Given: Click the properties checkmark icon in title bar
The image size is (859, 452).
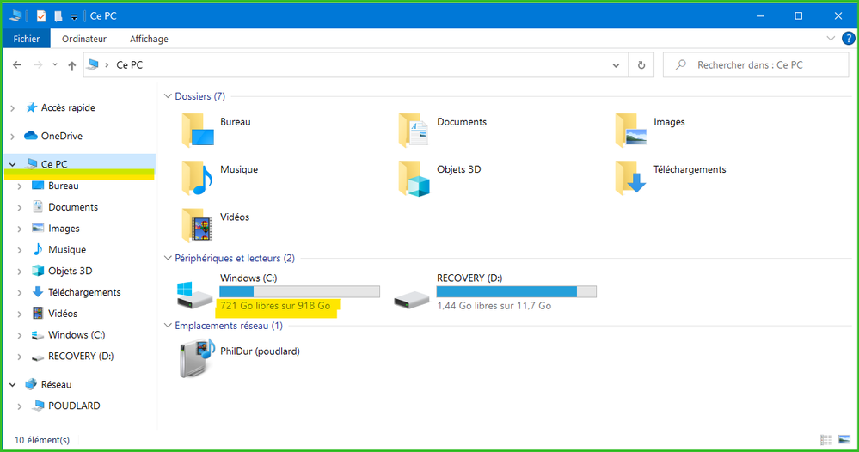Looking at the screenshot, I should pos(41,15).
